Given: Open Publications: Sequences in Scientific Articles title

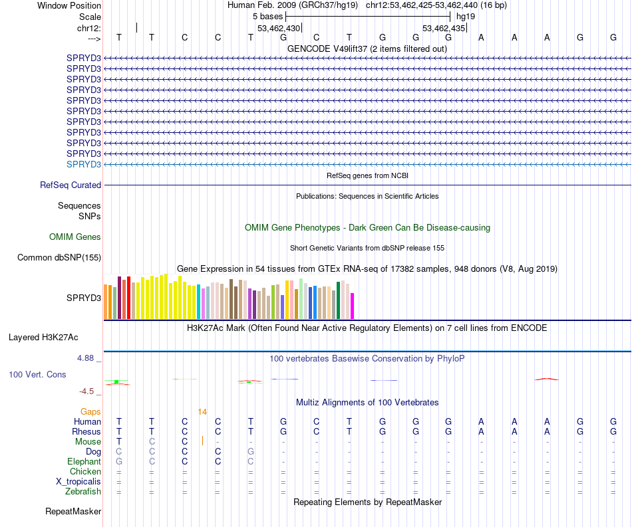Looking at the screenshot, I should pos(367,196).
